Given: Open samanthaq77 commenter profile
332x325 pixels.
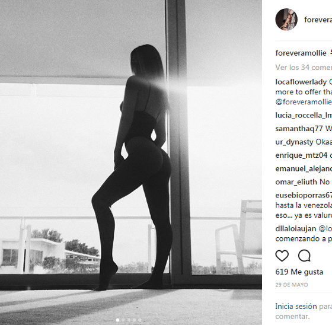Looking at the screenshot, I should click(x=299, y=129).
